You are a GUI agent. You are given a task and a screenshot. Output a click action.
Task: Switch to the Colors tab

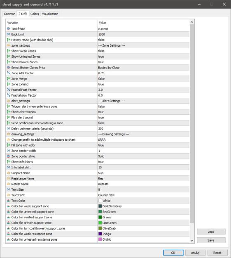point(35,14)
